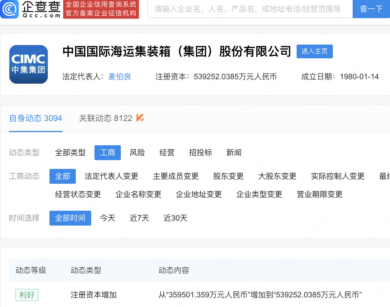Viewport: 390px width, 307px height.
Task: Select 全部 under 工商动态
Action: point(63,176)
